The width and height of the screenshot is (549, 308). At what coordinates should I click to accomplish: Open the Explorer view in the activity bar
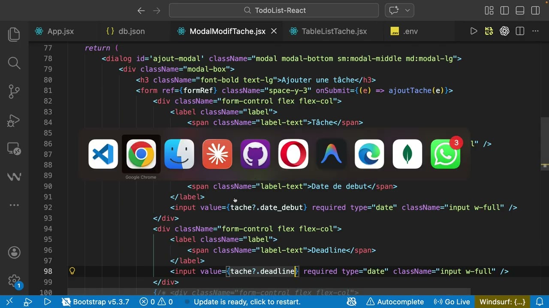tap(14, 34)
